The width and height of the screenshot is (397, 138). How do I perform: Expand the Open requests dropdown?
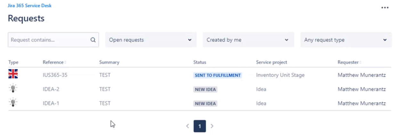pyautogui.click(x=151, y=40)
